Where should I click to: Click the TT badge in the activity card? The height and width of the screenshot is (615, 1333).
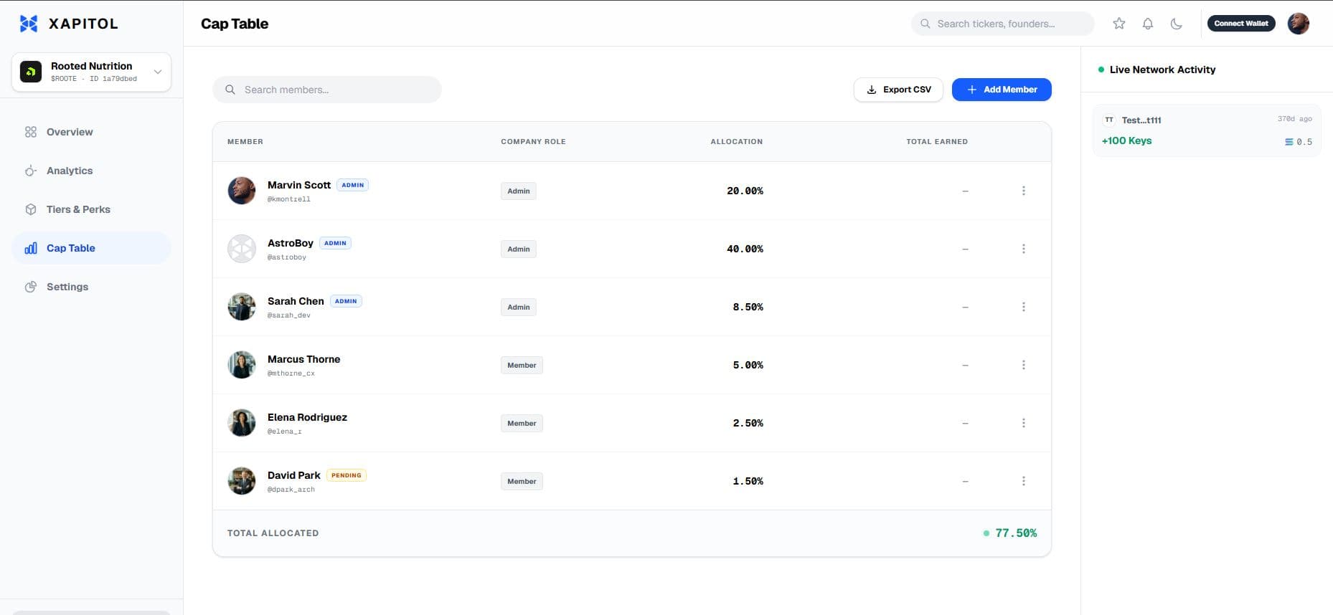coord(1109,120)
